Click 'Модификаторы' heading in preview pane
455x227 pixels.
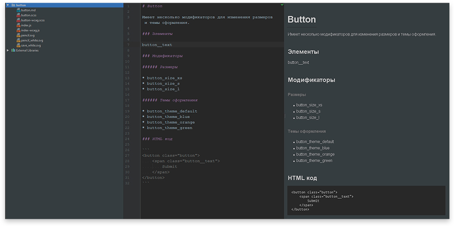(x=312, y=80)
